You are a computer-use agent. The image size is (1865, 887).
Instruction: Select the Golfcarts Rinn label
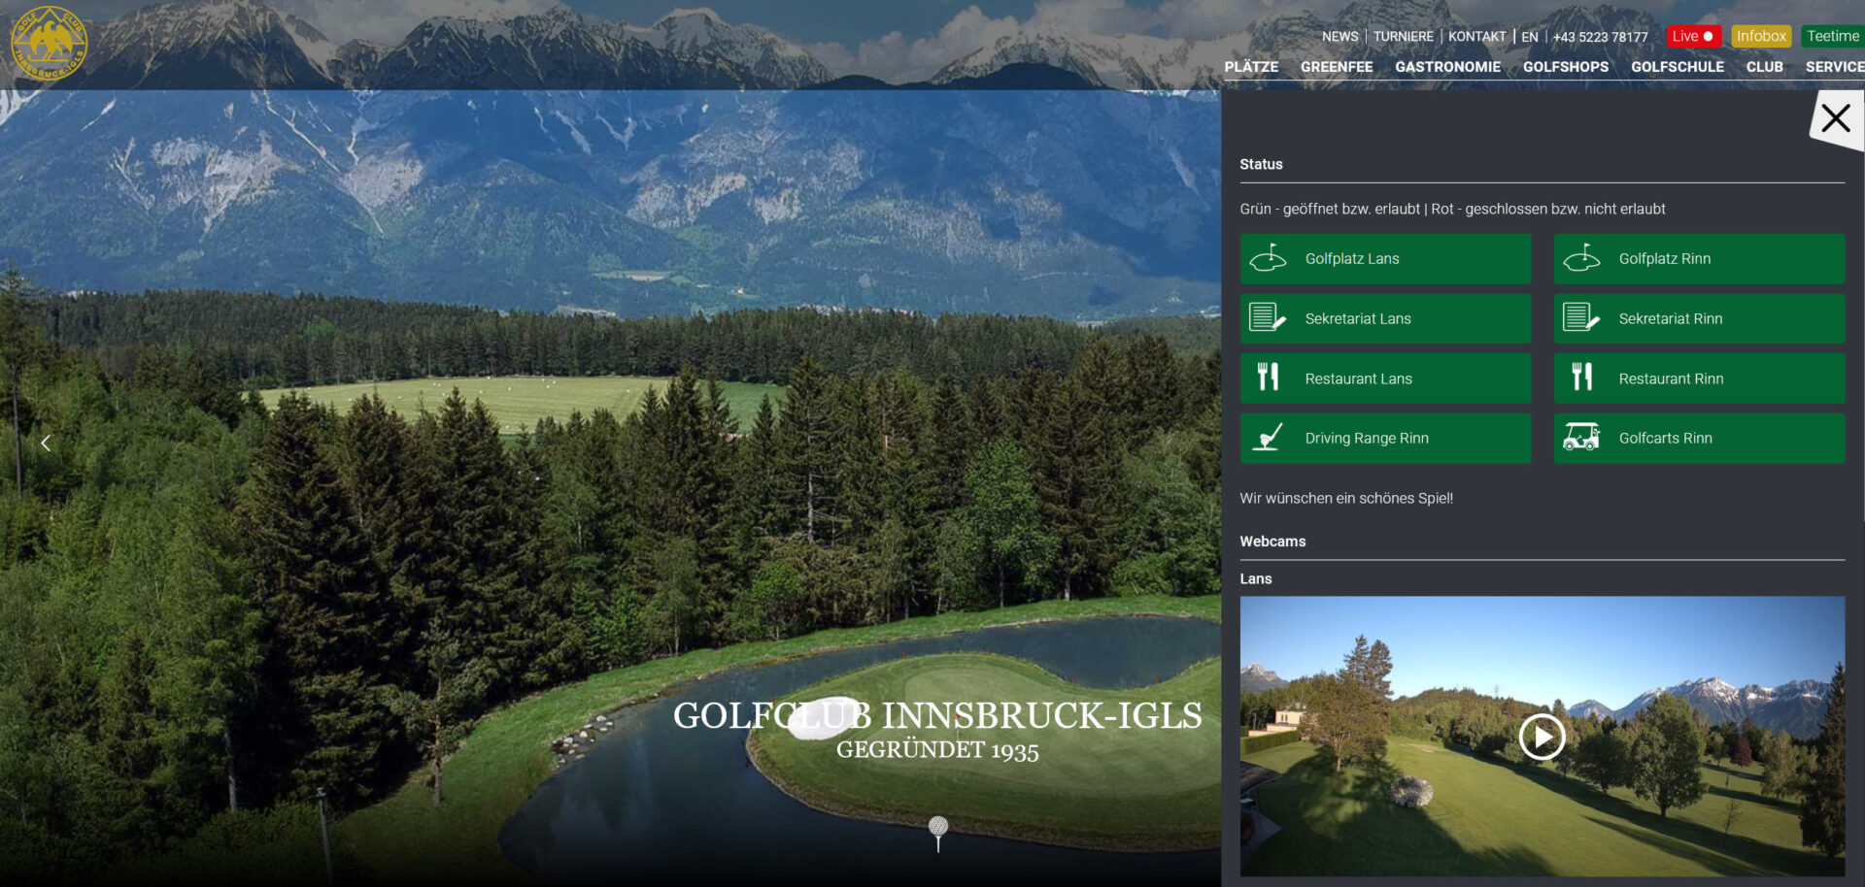tap(1665, 438)
